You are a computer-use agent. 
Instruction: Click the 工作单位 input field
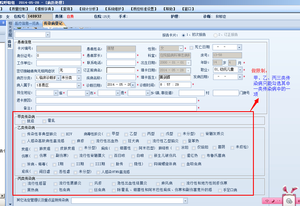coord(59,63)
